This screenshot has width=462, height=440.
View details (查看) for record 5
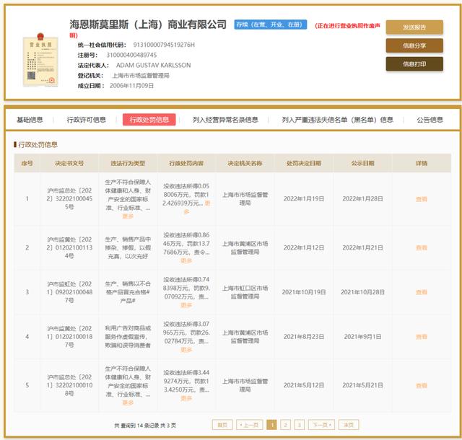(422, 386)
